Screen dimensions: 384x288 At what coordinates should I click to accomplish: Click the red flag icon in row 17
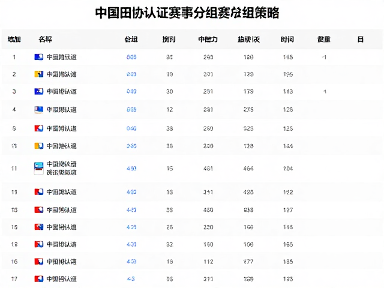38,278
